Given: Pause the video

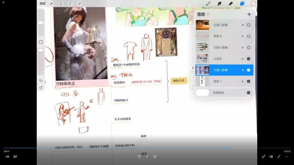Looking at the screenshot, I should [x=147, y=157].
